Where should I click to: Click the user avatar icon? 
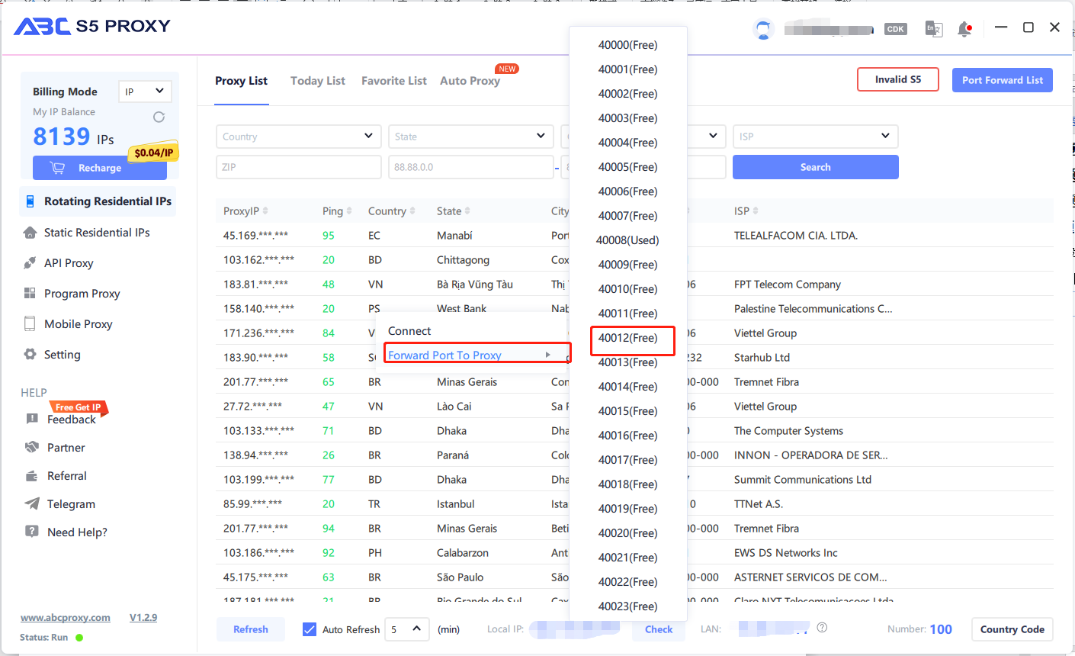[x=763, y=29]
